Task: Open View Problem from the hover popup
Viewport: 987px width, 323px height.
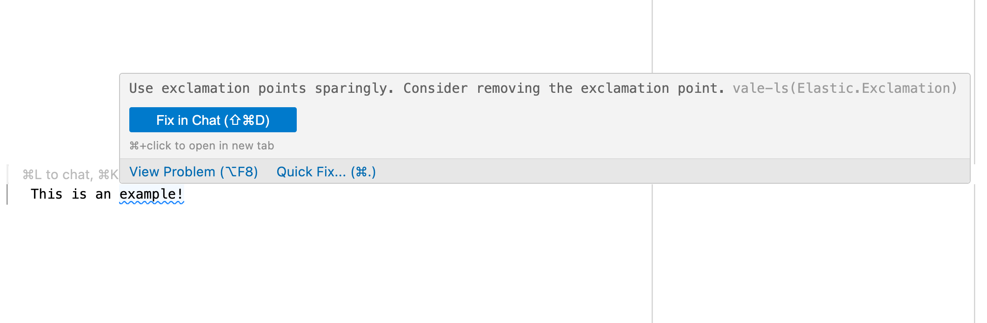Action: pos(193,172)
